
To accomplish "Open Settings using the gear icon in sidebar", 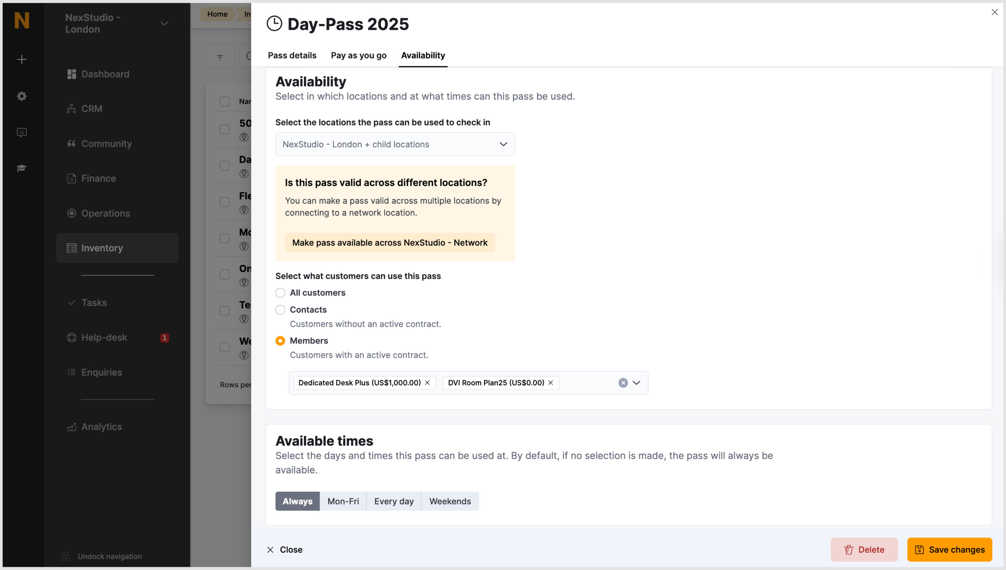I will [22, 96].
